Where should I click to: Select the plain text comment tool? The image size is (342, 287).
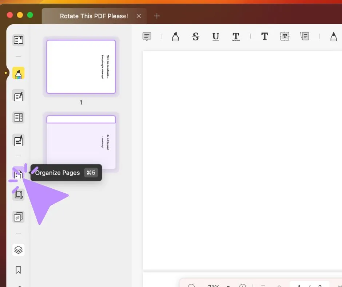[x=265, y=36]
